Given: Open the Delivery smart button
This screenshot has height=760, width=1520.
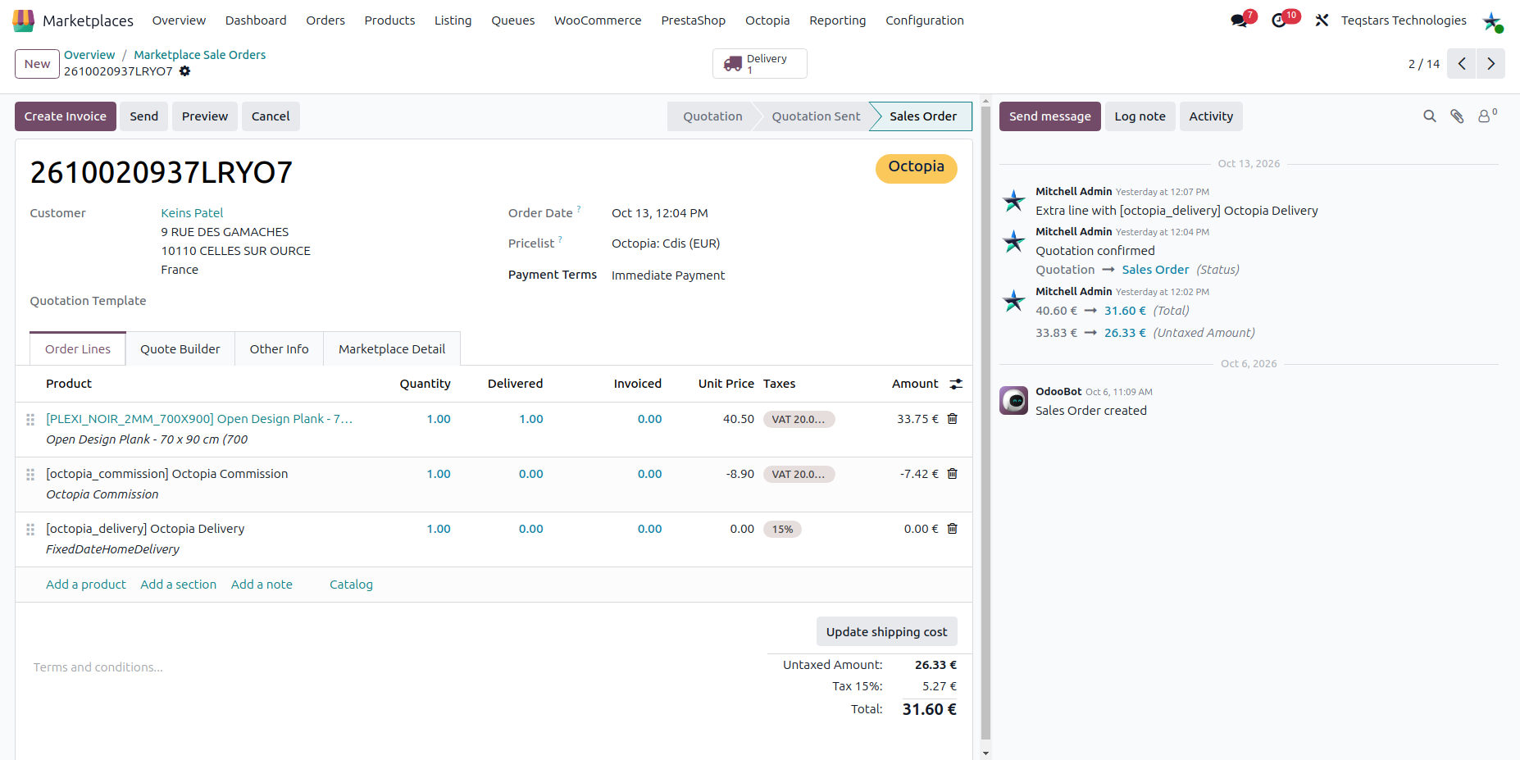Looking at the screenshot, I should point(760,64).
